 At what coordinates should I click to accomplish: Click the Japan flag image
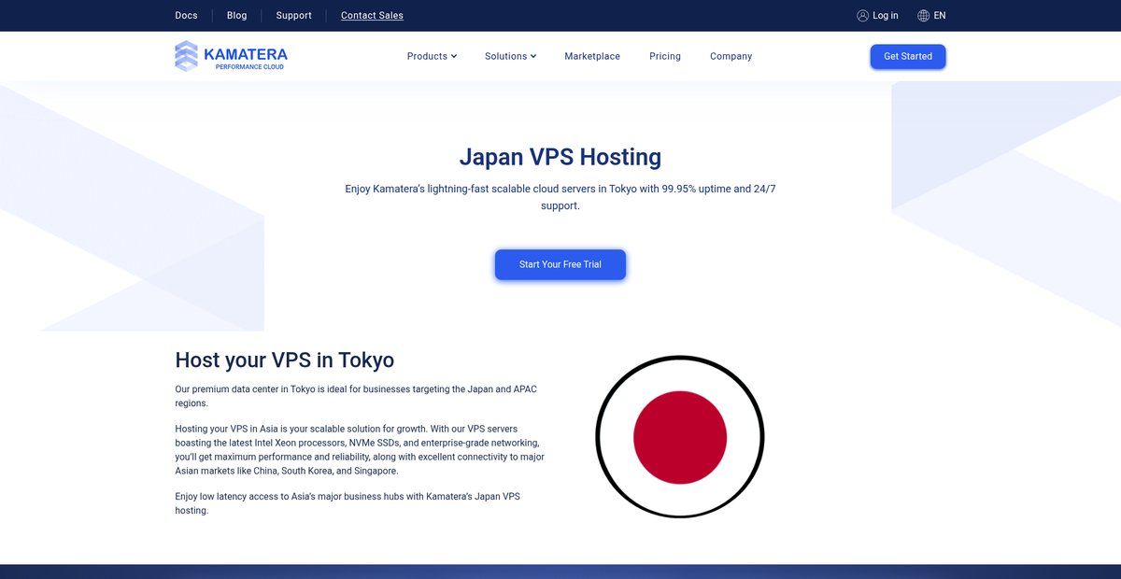(680, 437)
